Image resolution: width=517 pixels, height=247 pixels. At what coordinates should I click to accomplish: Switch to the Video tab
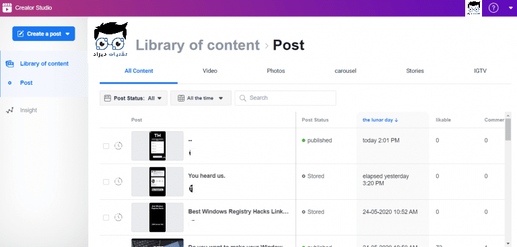(210, 71)
